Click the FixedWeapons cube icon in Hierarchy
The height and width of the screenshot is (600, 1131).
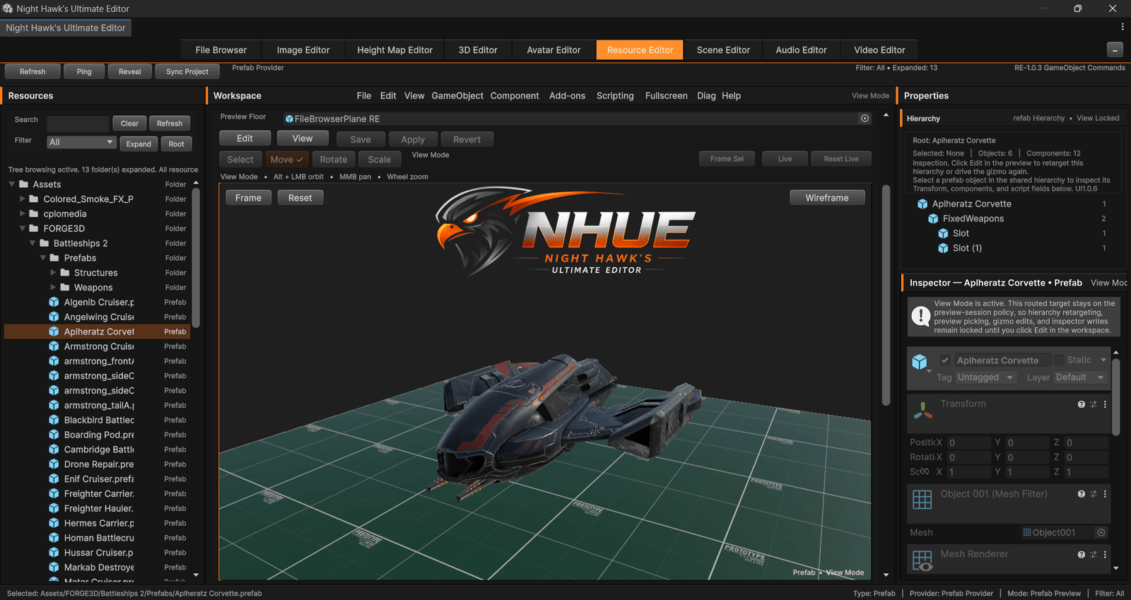933,219
